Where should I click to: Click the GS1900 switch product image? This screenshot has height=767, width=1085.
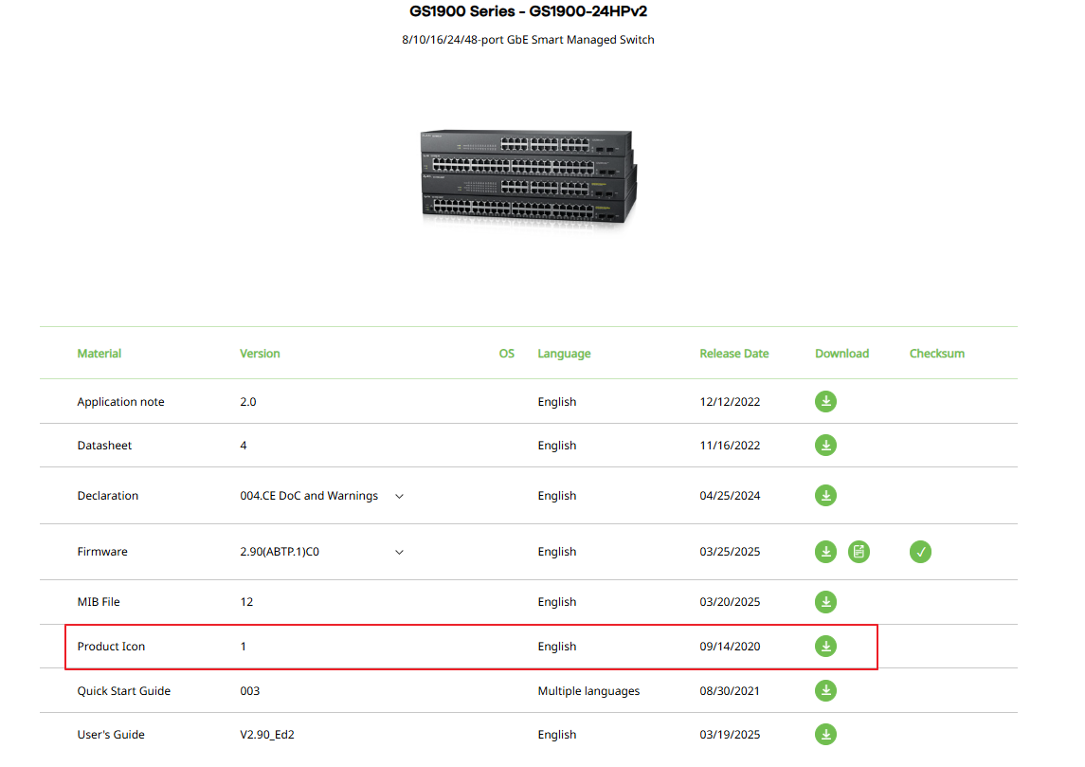pyautogui.click(x=529, y=177)
